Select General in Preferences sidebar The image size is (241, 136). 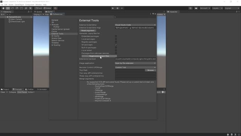(55, 20)
